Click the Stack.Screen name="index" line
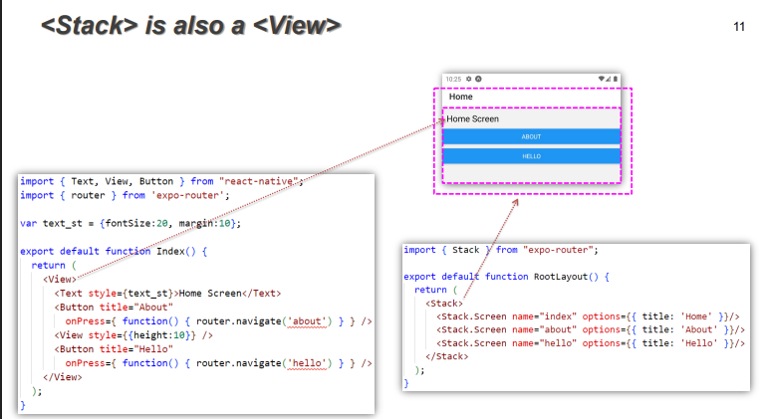Image resolution: width=761 pixels, height=419 pixels. (588, 316)
